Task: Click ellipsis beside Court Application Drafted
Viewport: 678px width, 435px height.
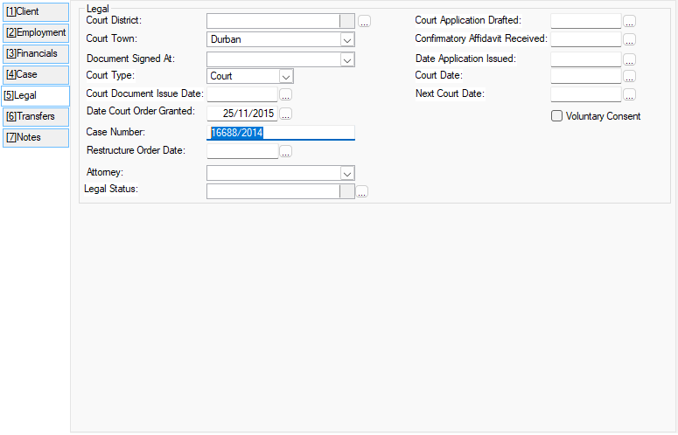Action: (x=629, y=21)
